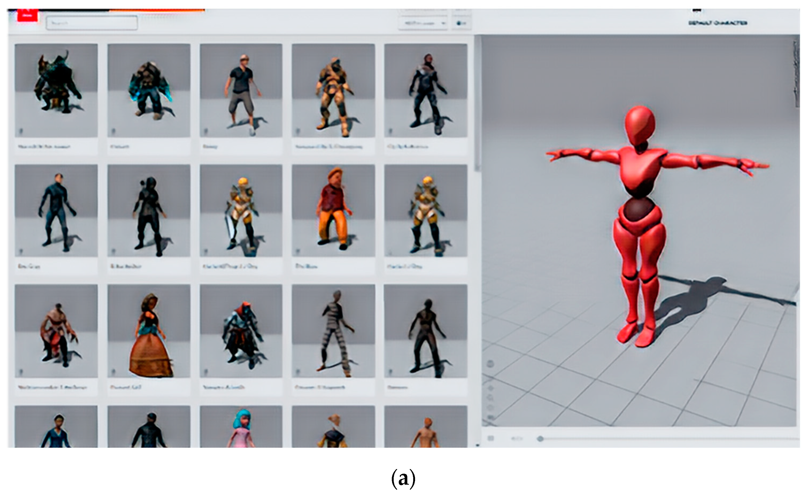Click the red Adobe logo icon
The height and width of the screenshot is (494, 805).
[x=28, y=16]
